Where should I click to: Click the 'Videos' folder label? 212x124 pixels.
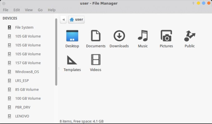coord(96,70)
